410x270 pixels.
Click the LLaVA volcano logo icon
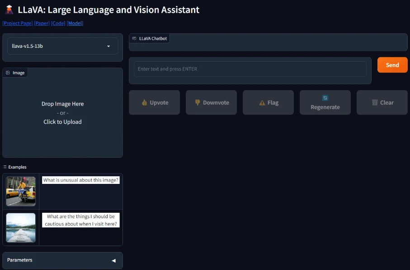[x=9, y=9]
